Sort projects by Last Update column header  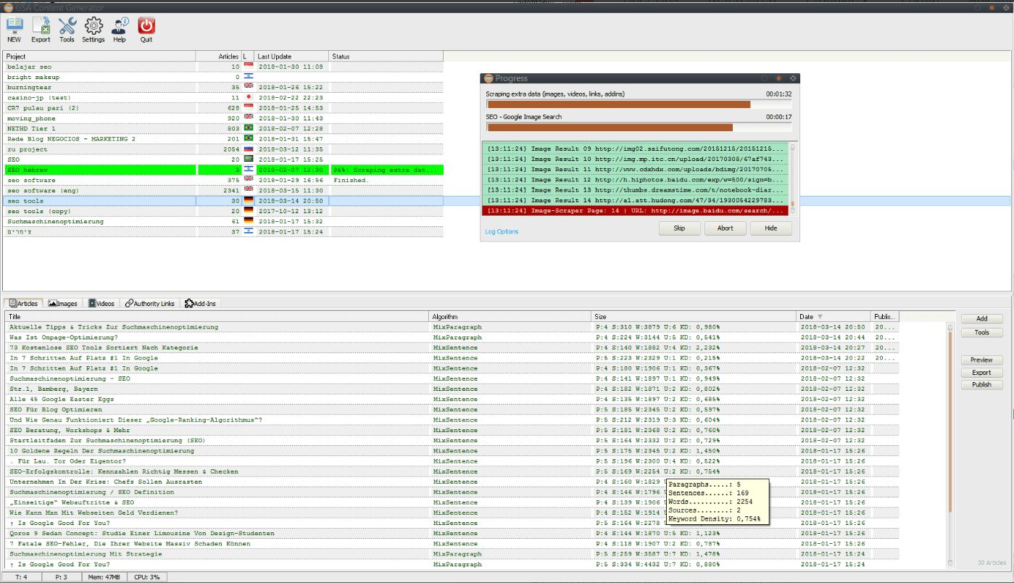tap(292, 56)
